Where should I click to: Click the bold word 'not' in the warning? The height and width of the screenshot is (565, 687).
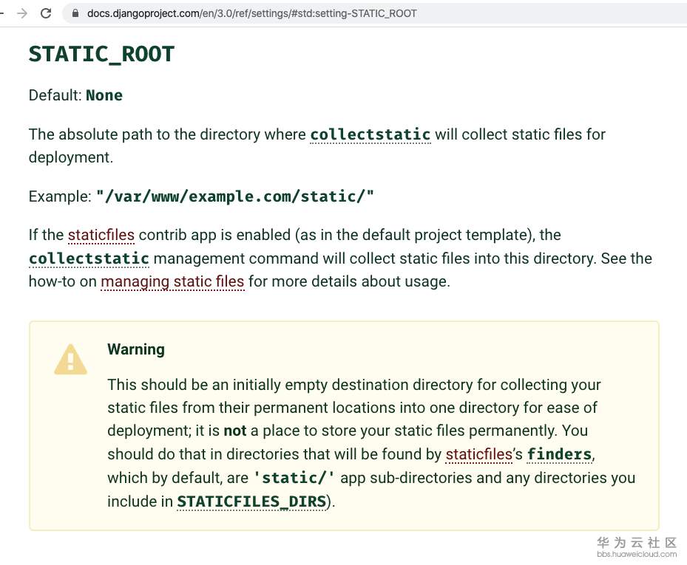tap(235, 431)
